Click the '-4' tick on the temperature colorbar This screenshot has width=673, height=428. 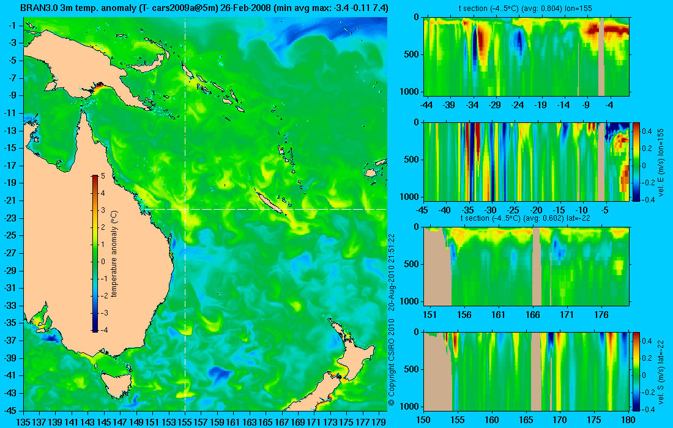point(103,330)
